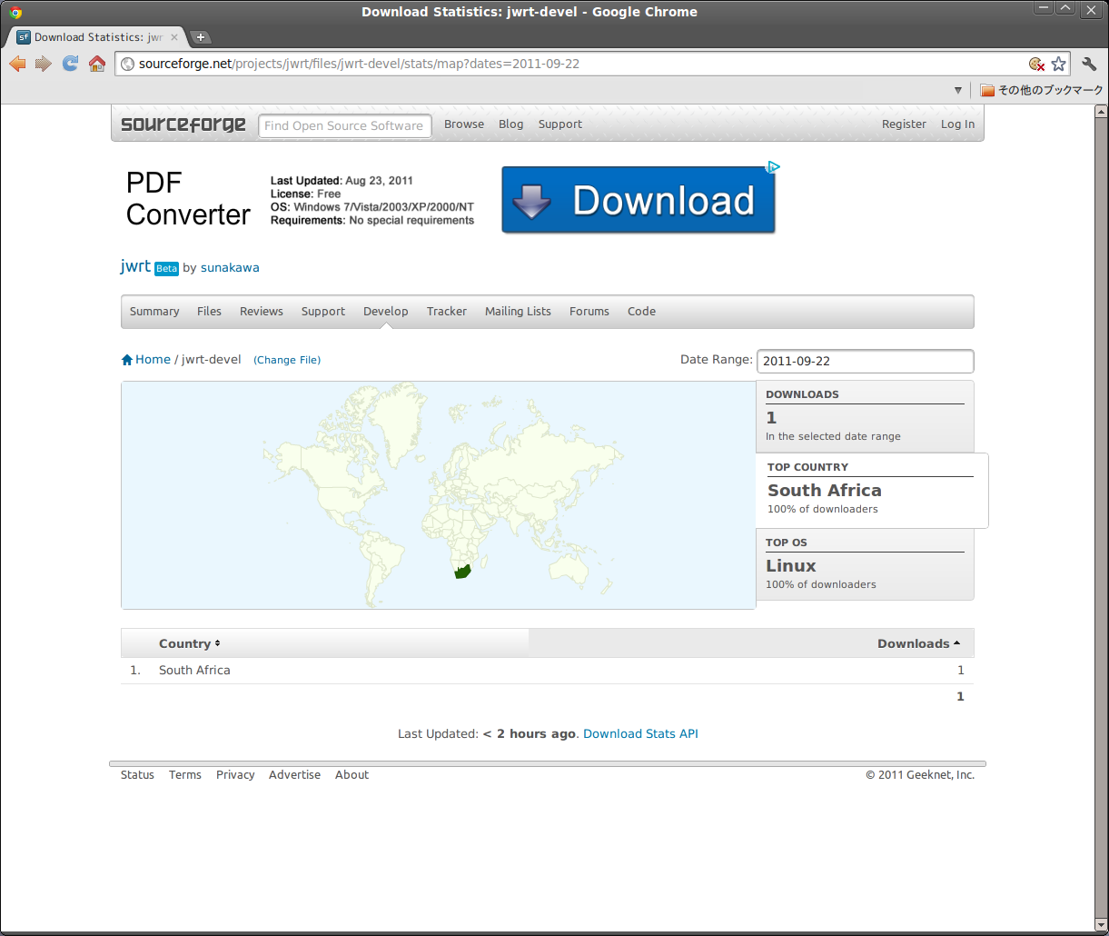Click the page scrollbar down arrow
The image size is (1109, 936).
pyautogui.click(x=1102, y=923)
